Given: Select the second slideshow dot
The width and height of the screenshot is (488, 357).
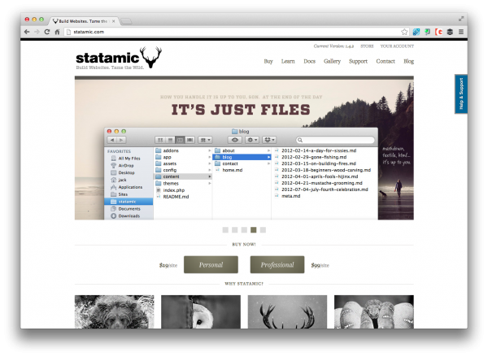Looking at the screenshot, I should (x=235, y=229).
